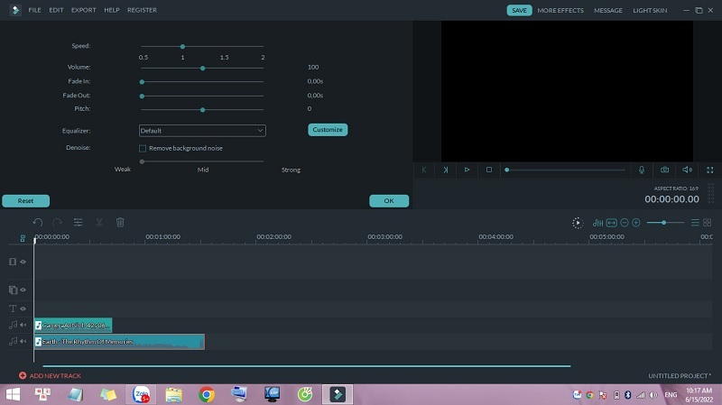The height and width of the screenshot is (405, 722).
Task: Click the scissors split icon
Action: [99, 223]
